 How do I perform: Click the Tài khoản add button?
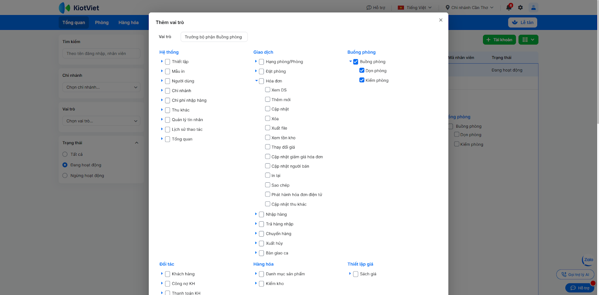(x=499, y=40)
